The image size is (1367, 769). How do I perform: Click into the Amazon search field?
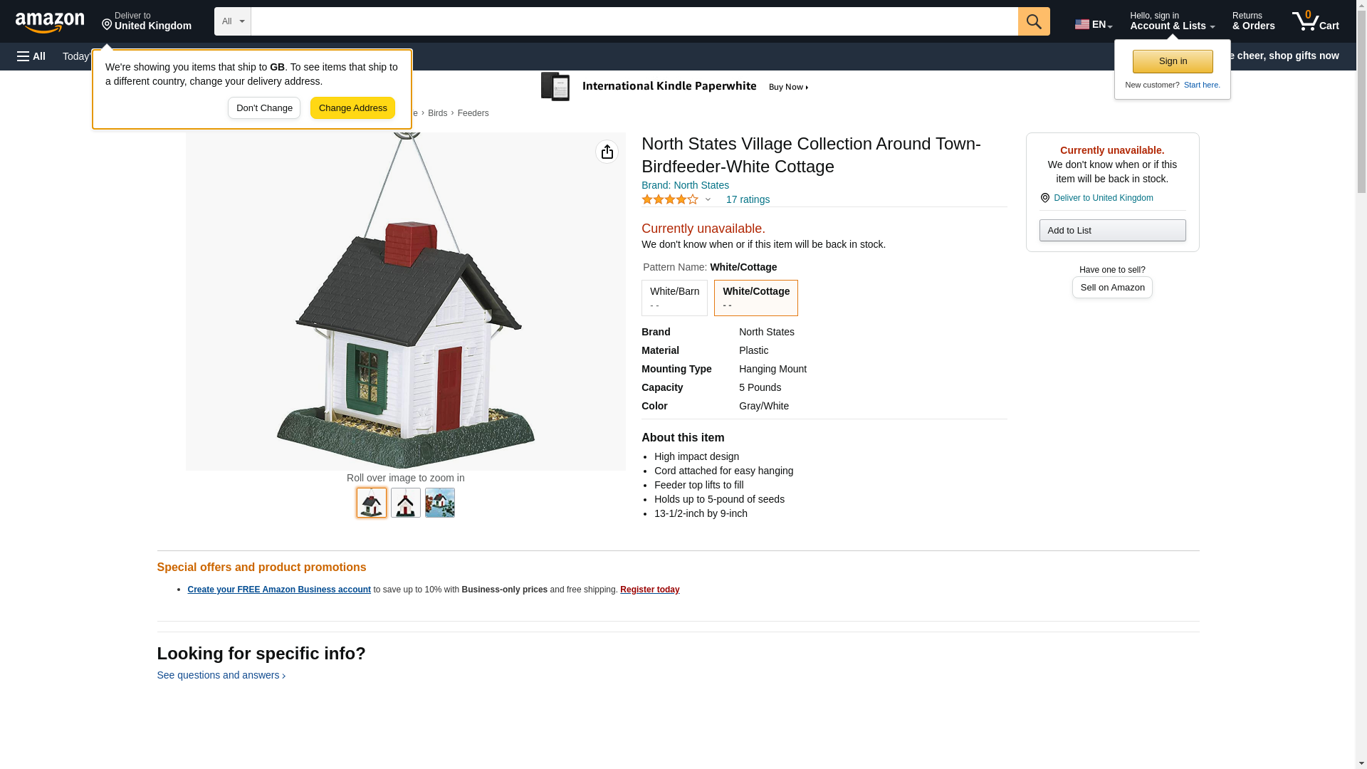634,21
